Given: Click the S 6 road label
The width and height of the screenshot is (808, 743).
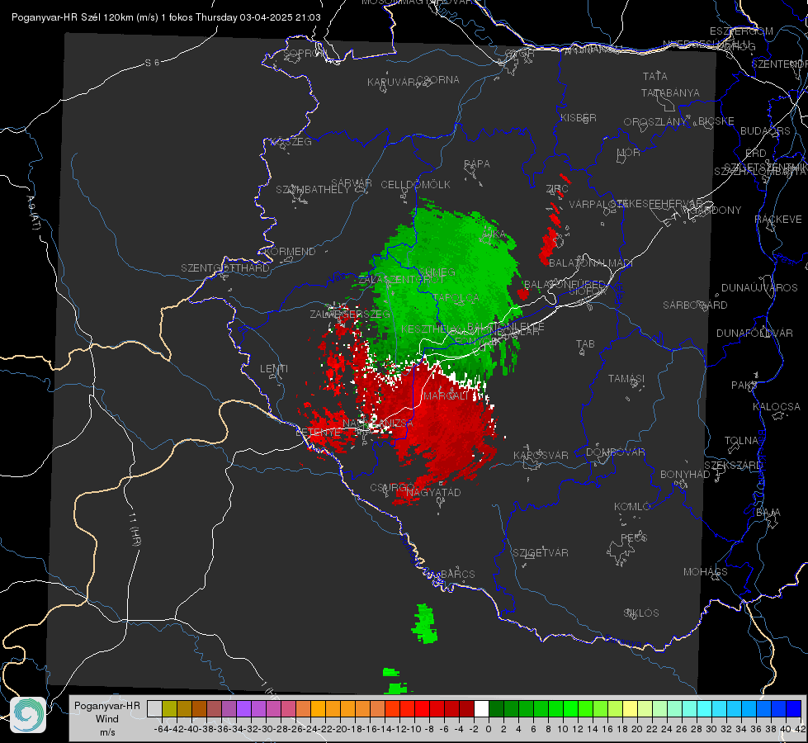Looking at the screenshot, I should pyautogui.click(x=152, y=63).
